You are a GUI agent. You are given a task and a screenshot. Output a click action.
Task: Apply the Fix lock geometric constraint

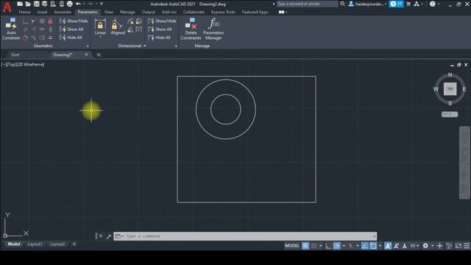pyautogui.click(x=50, y=21)
